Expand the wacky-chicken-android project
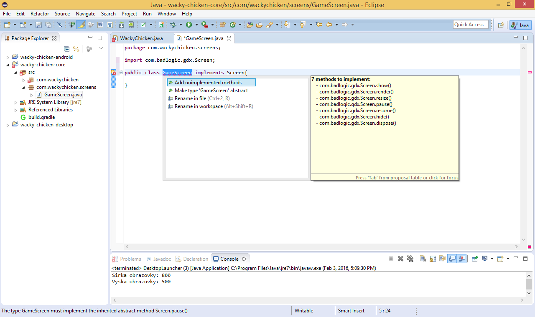Viewport: 535px width, 317px height. click(x=8, y=57)
